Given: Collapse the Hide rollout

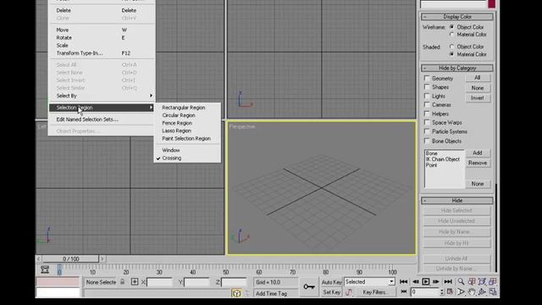Looking at the screenshot, I should (457, 200).
